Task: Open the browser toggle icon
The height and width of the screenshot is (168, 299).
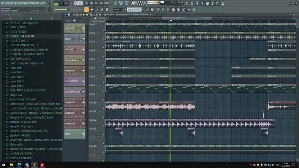Action: point(168,9)
